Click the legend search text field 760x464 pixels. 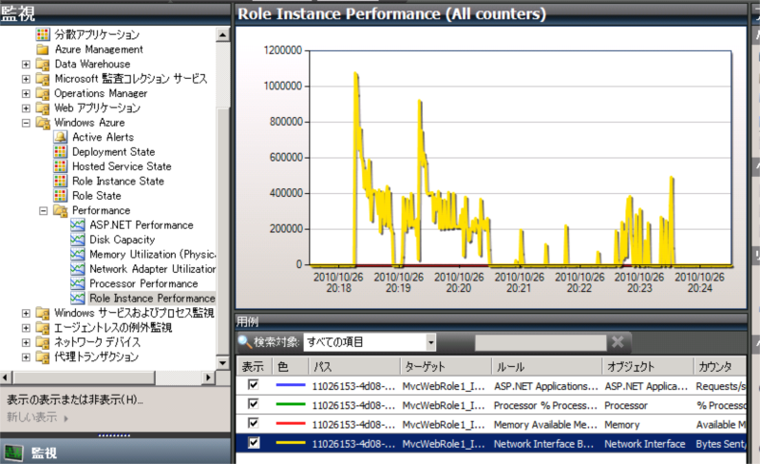[539, 342]
